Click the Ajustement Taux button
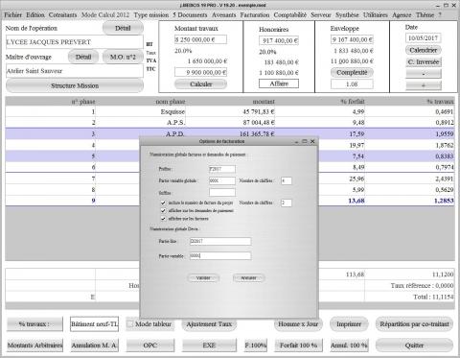The image size is (460, 358). tap(209, 324)
